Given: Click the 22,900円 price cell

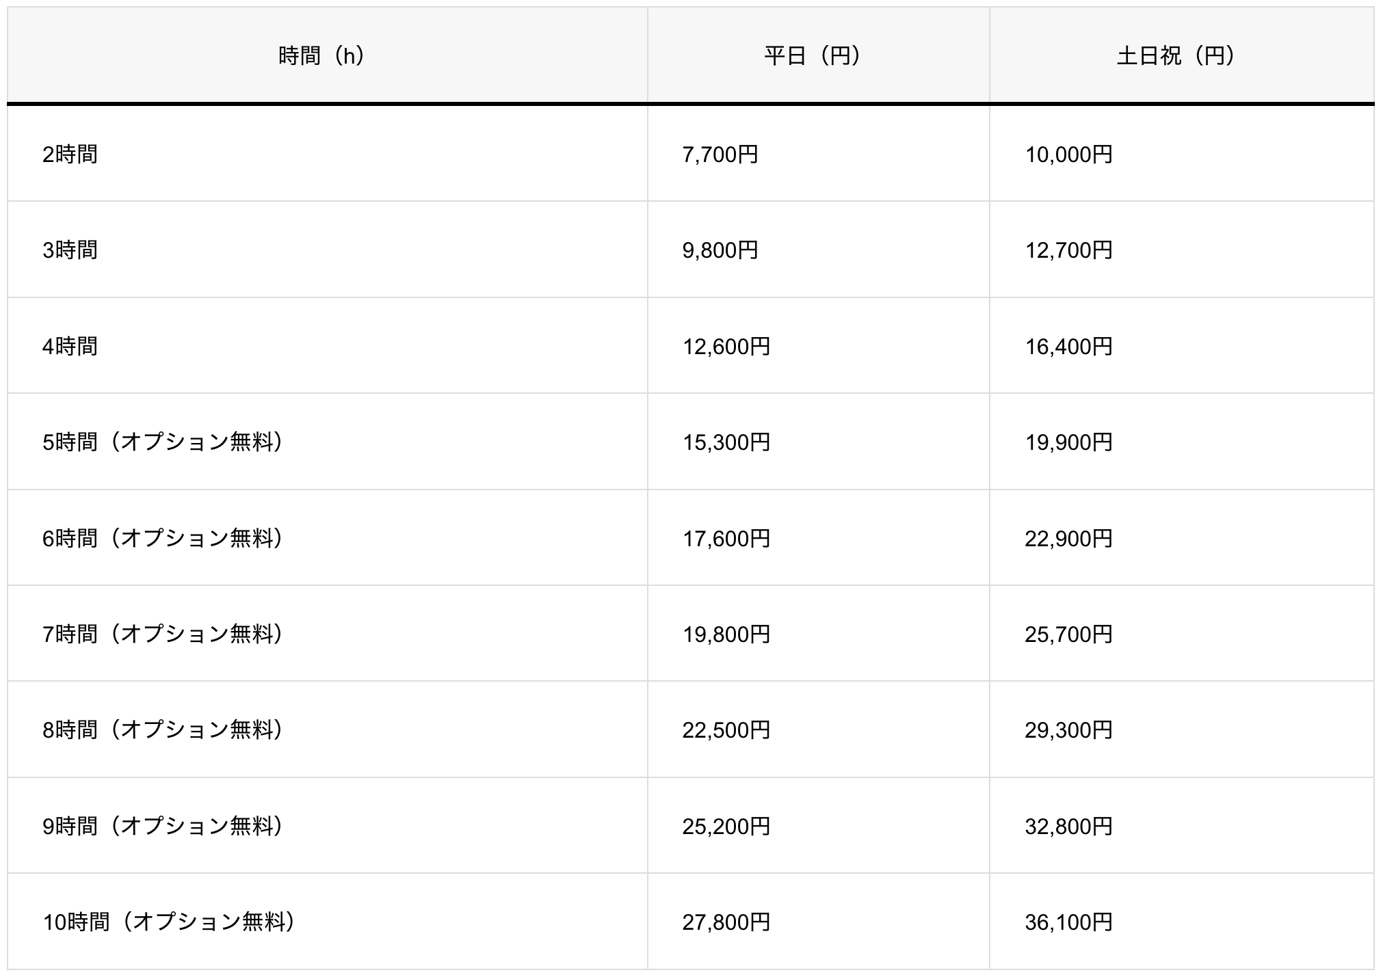Looking at the screenshot, I should click(1068, 539).
